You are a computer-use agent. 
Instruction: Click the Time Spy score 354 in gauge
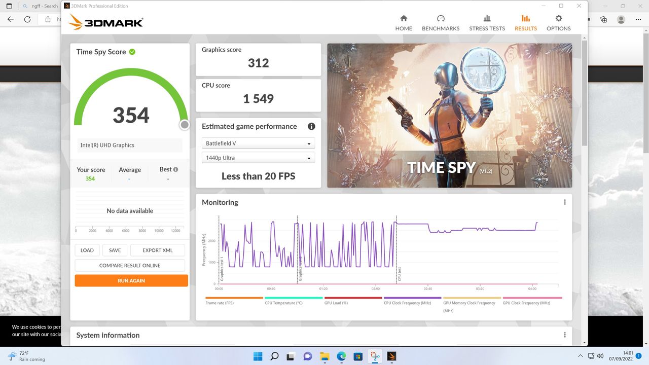131,115
